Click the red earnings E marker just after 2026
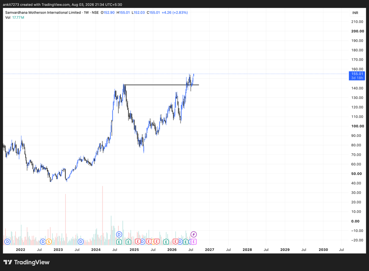The width and height of the screenshot is (369, 271). pos(176,241)
